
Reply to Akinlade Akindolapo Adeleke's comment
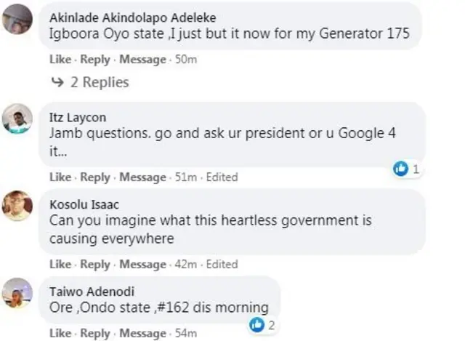pos(95,59)
